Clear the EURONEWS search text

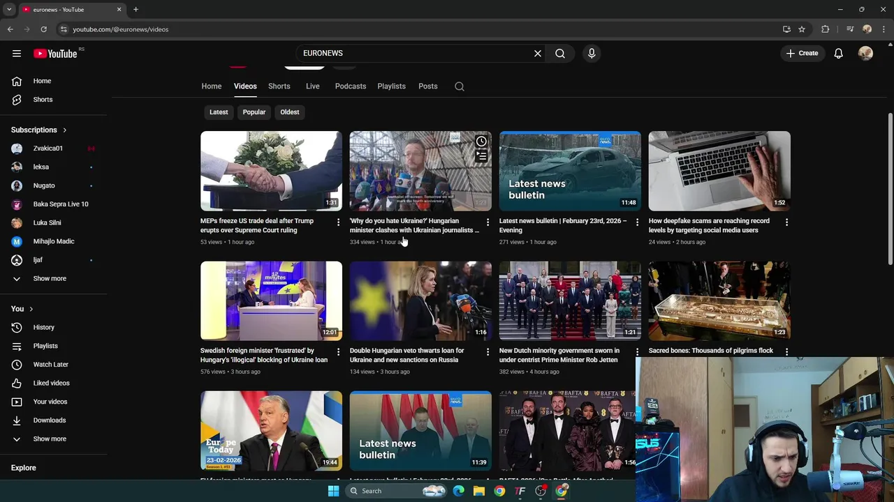point(538,53)
